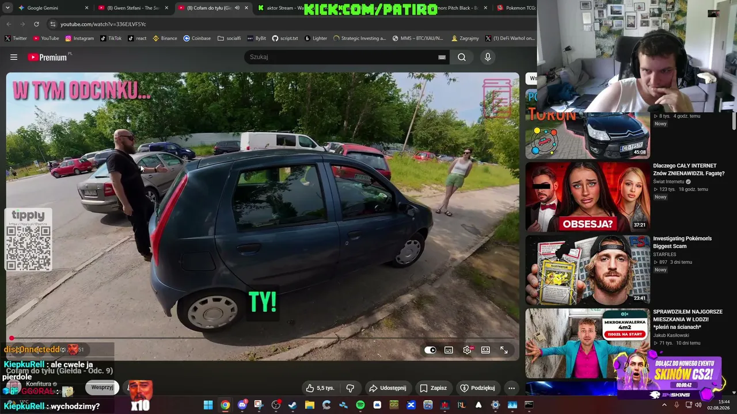Open terminal icon in taskbar
Image resolution: width=737 pixels, height=414 pixels.
click(x=529, y=405)
